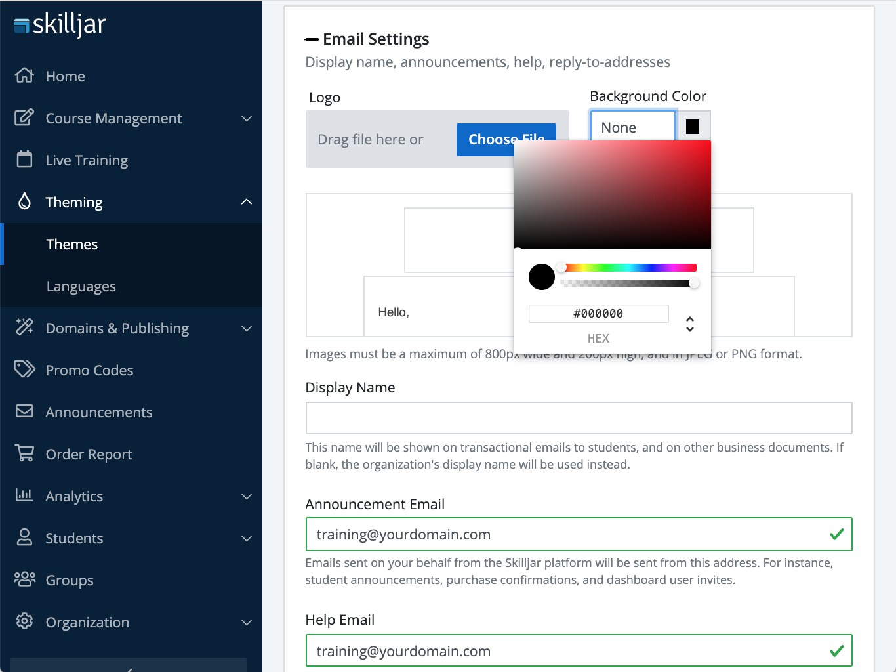This screenshot has height=672, width=896.
Task: Collapse the Theming menu chevron
Action: [x=247, y=202]
